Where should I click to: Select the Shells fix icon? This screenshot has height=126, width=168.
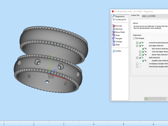coord(113,44)
